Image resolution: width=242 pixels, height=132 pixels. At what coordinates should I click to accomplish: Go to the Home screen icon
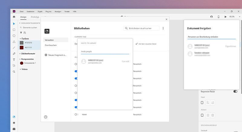(x=14, y=17)
